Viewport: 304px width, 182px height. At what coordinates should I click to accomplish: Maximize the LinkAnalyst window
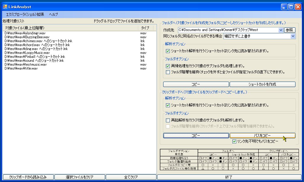291,7
